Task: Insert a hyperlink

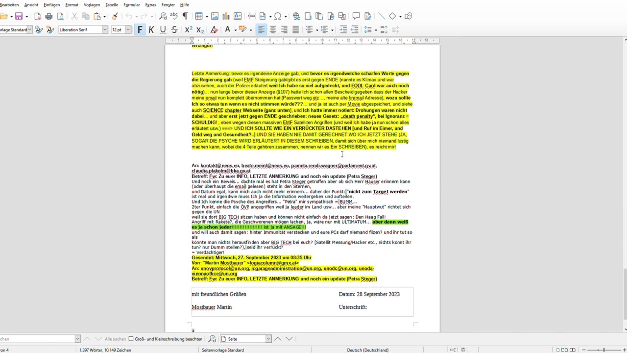Action: (x=296, y=16)
